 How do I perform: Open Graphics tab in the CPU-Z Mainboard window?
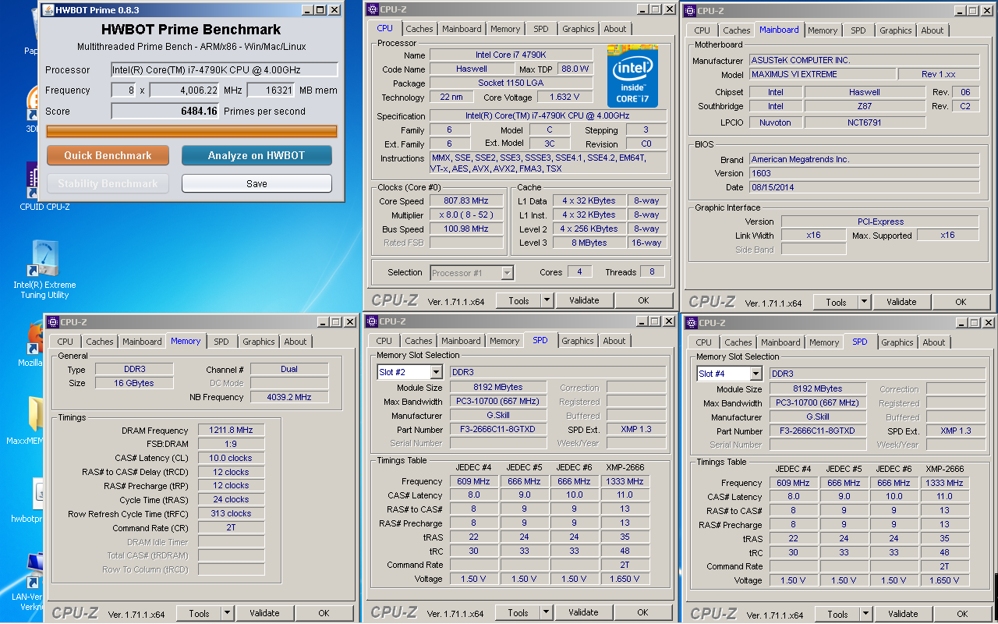click(896, 30)
